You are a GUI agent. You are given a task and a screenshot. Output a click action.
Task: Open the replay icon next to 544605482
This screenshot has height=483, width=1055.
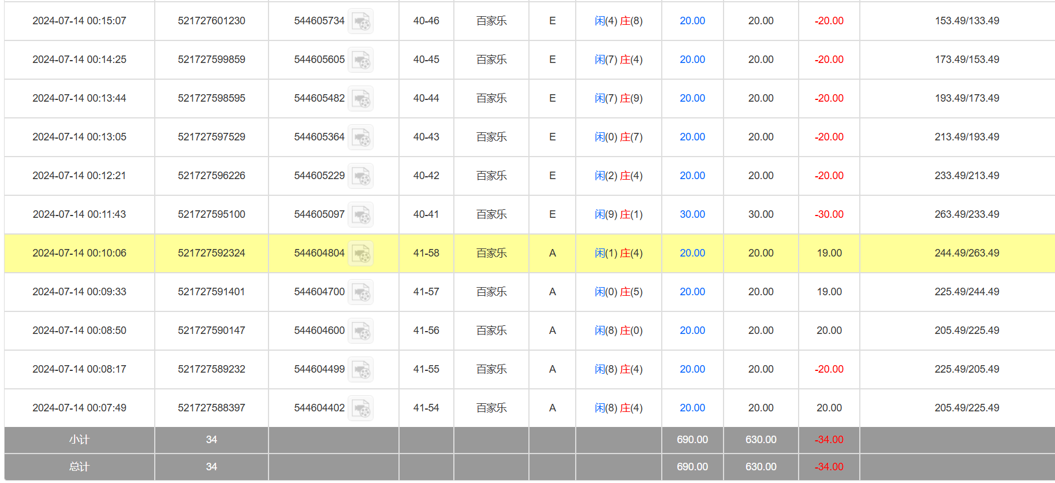(x=360, y=99)
